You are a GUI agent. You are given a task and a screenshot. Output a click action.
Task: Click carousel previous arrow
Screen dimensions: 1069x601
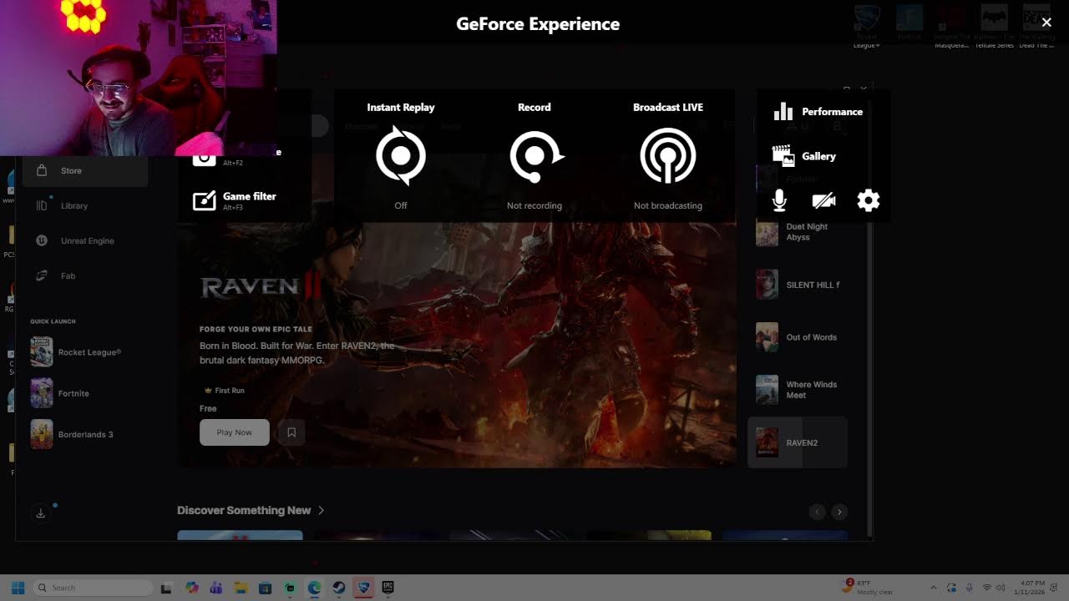(817, 512)
